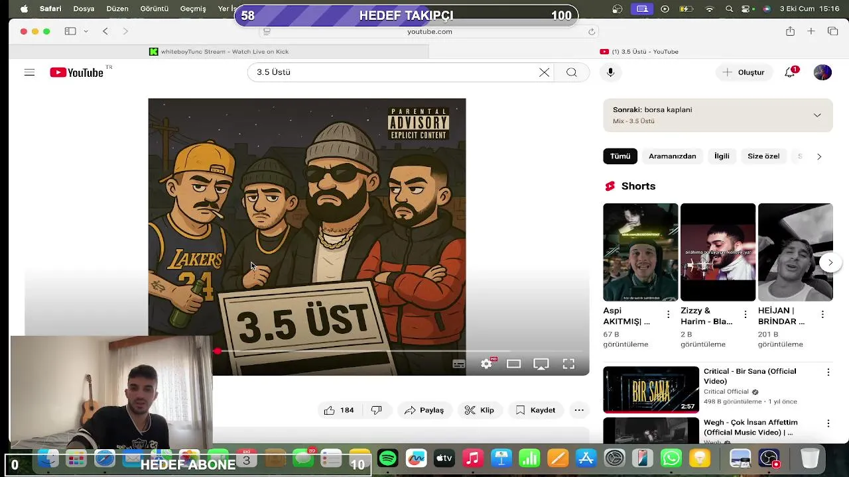Toggle subtitles on the video player

point(458,364)
